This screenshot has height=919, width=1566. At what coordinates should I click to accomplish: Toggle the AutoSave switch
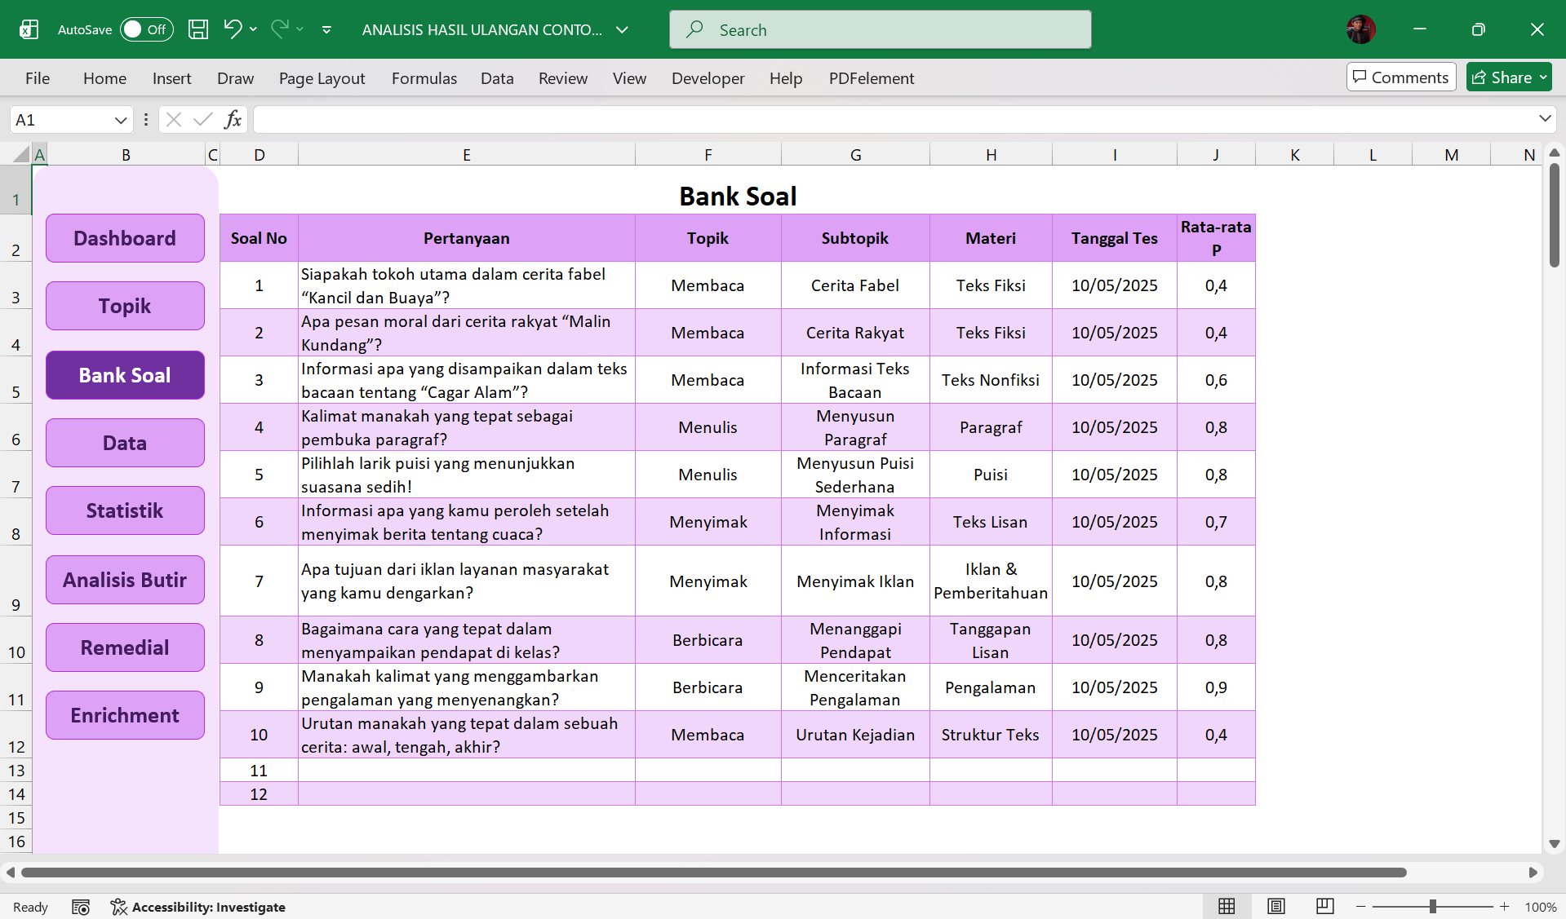[x=147, y=29]
